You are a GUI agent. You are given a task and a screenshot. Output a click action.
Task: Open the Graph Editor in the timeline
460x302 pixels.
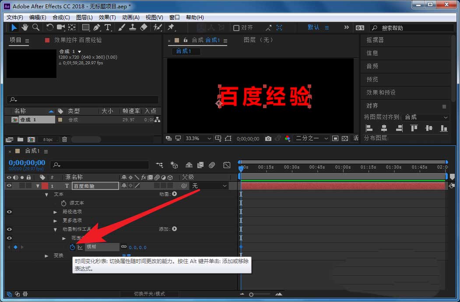tap(227, 165)
